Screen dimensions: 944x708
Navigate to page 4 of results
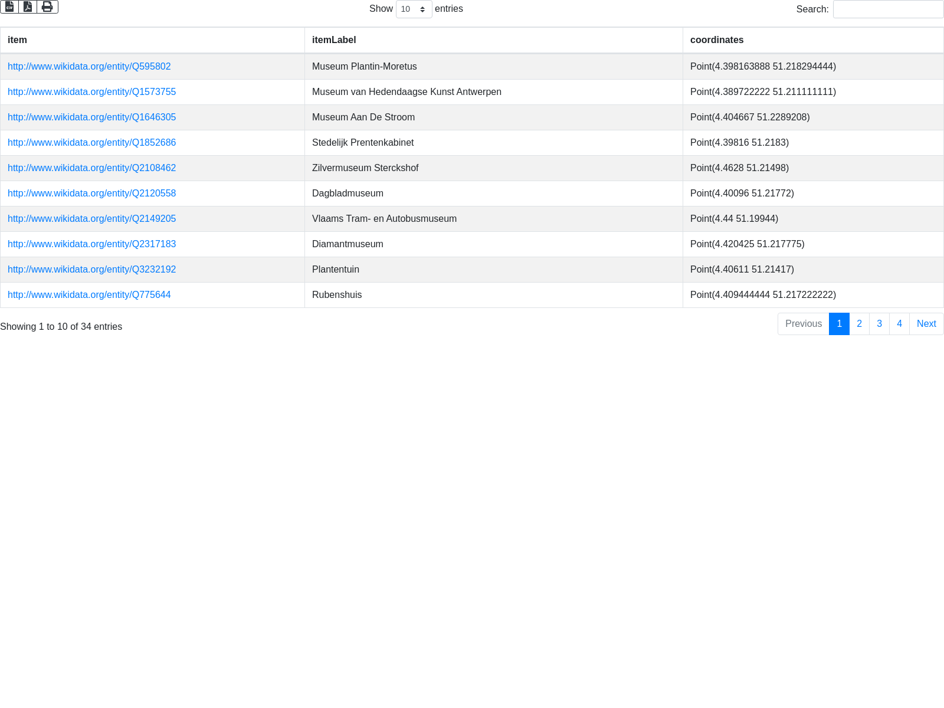click(x=899, y=324)
